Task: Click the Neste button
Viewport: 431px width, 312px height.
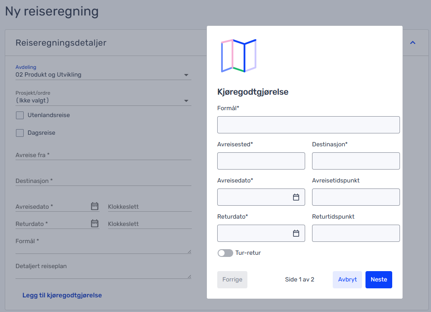Action: click(x=378, y=279)
